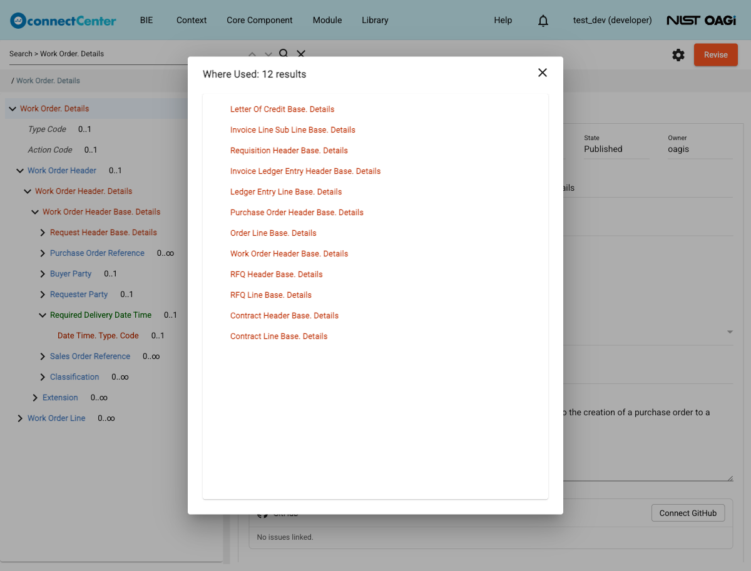Open the BIE menu

pos(146,20)
